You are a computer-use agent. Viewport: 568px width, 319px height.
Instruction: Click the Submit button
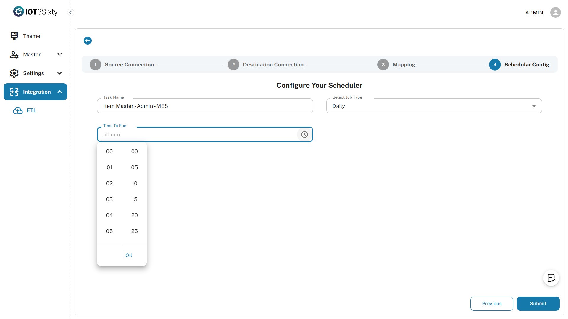[x=538, y=304]
